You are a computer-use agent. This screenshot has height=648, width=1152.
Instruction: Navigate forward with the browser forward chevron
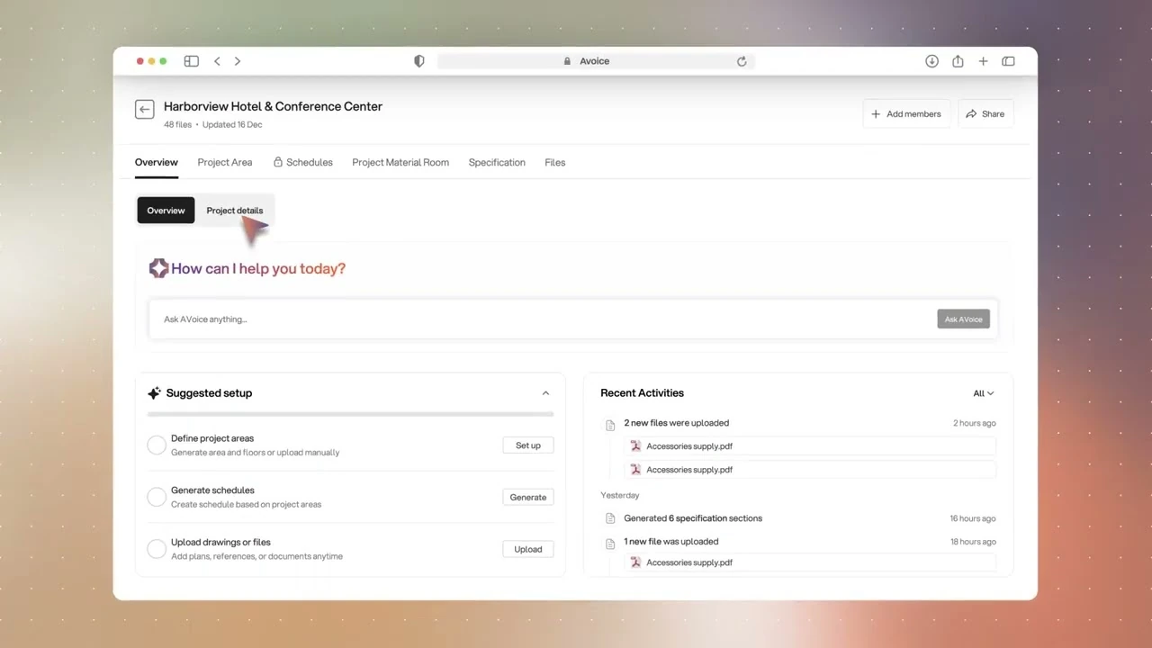point(238,61)
